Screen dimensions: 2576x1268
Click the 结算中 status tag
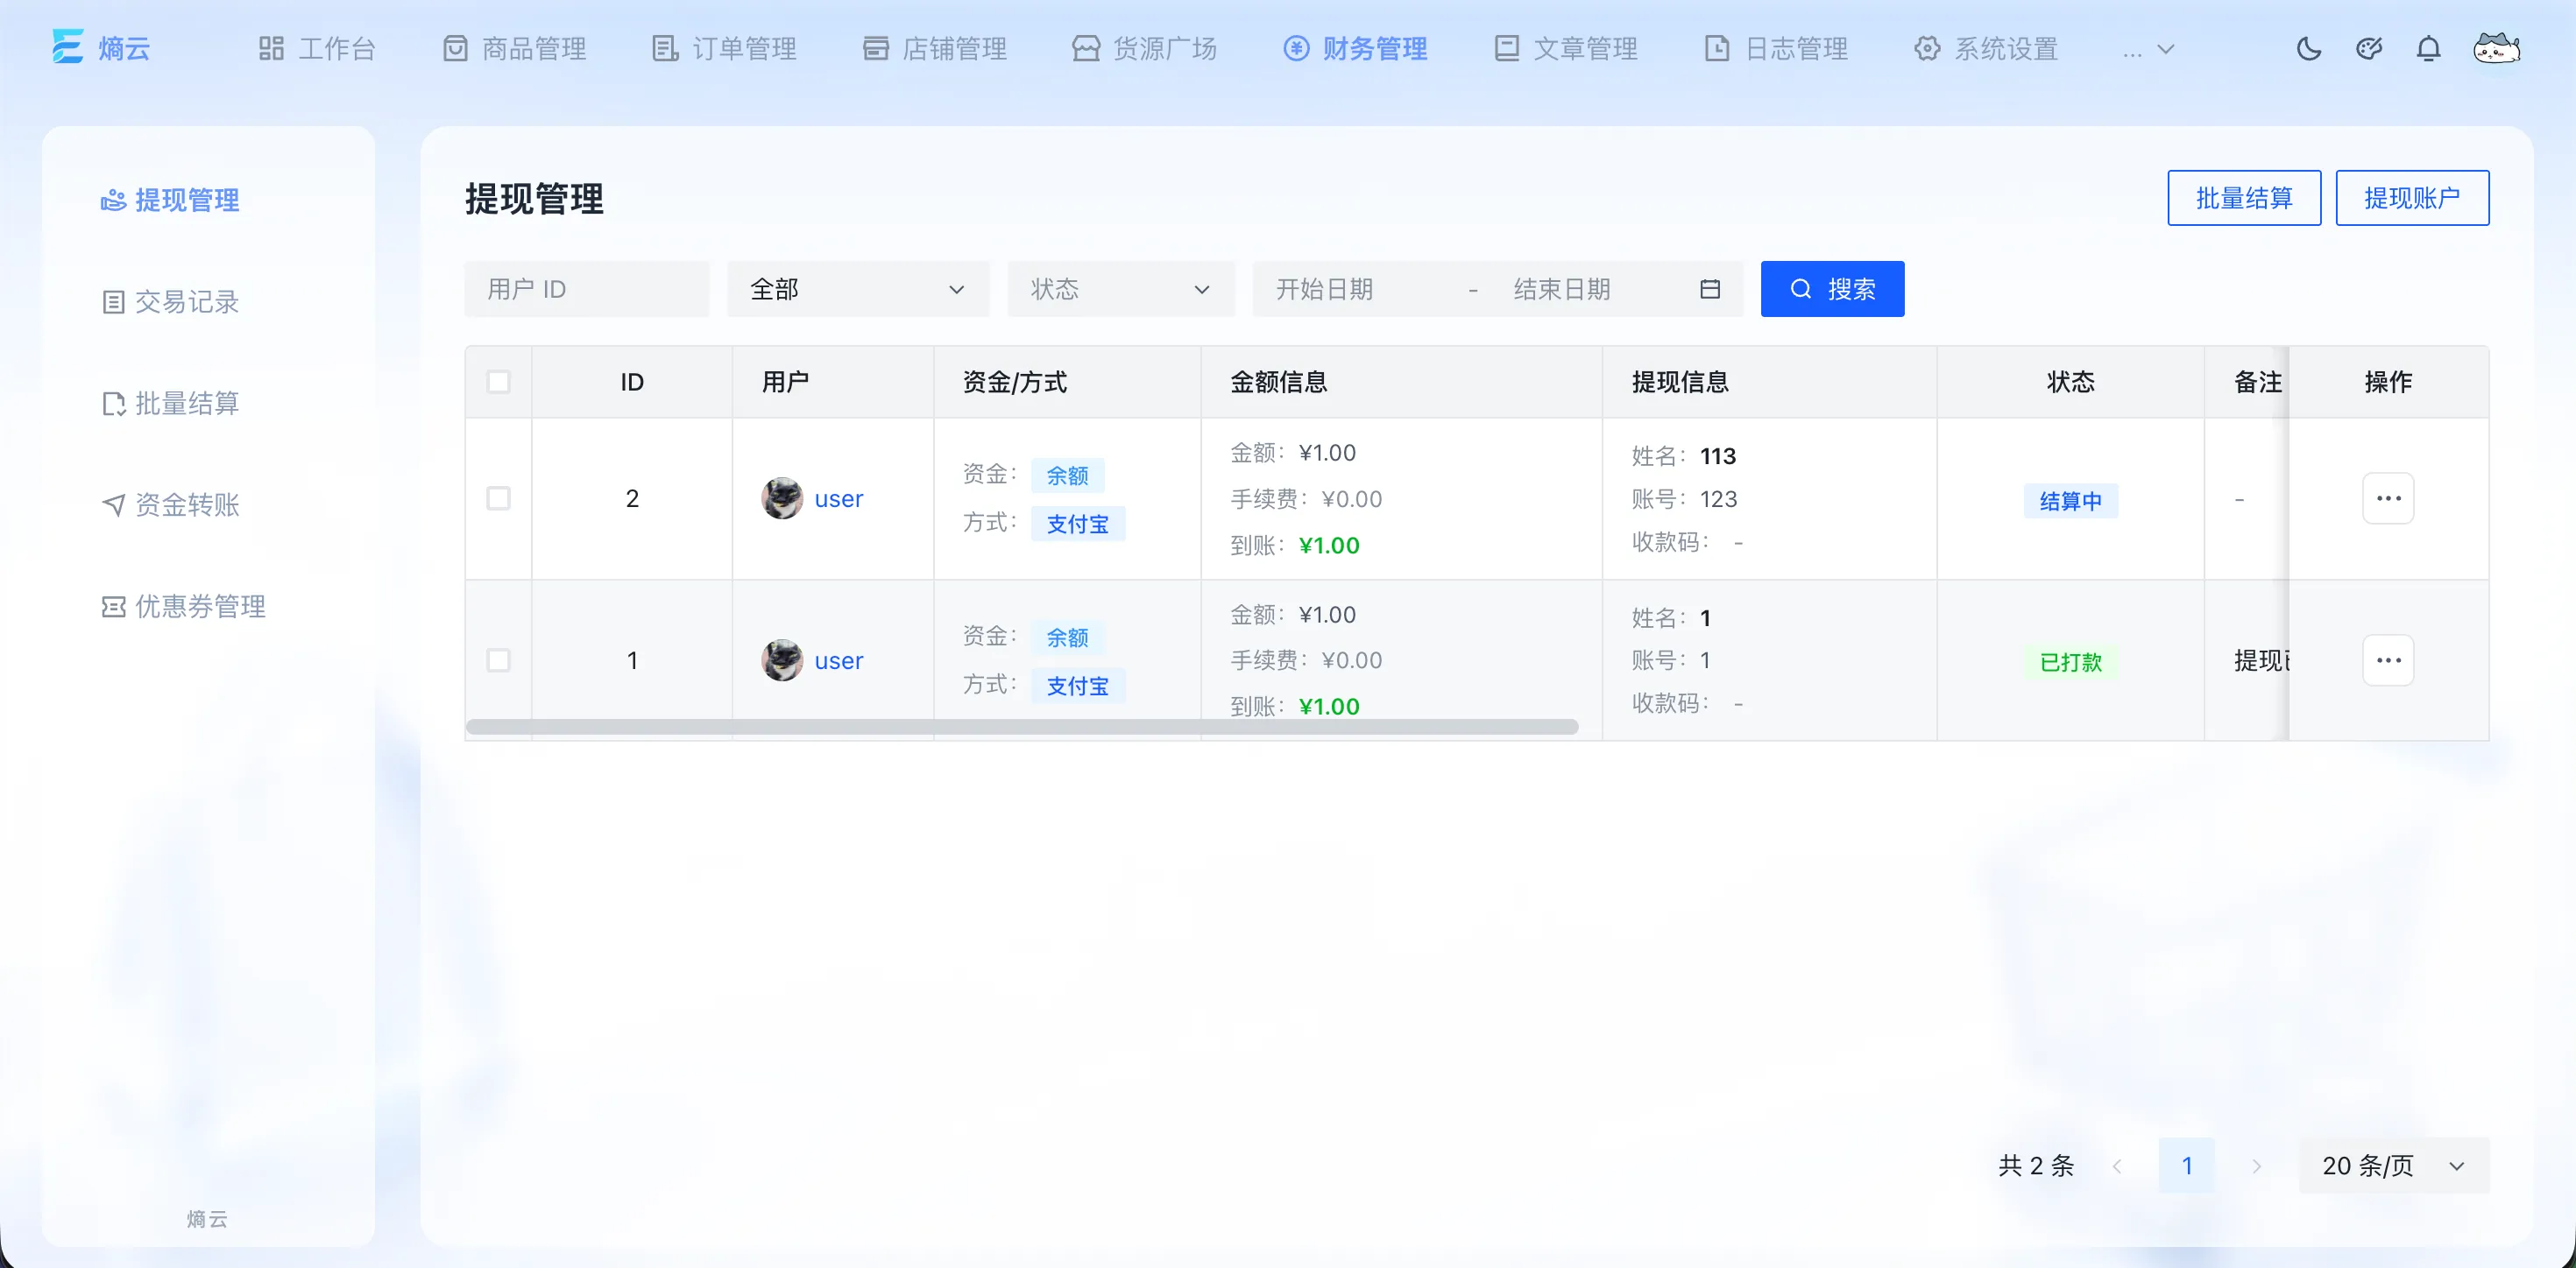(2070, 501)
